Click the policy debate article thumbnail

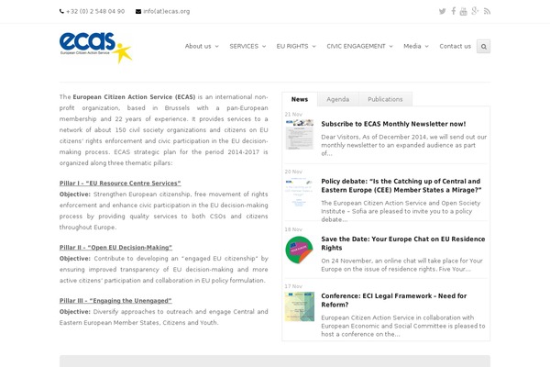(x=300, y=192)
